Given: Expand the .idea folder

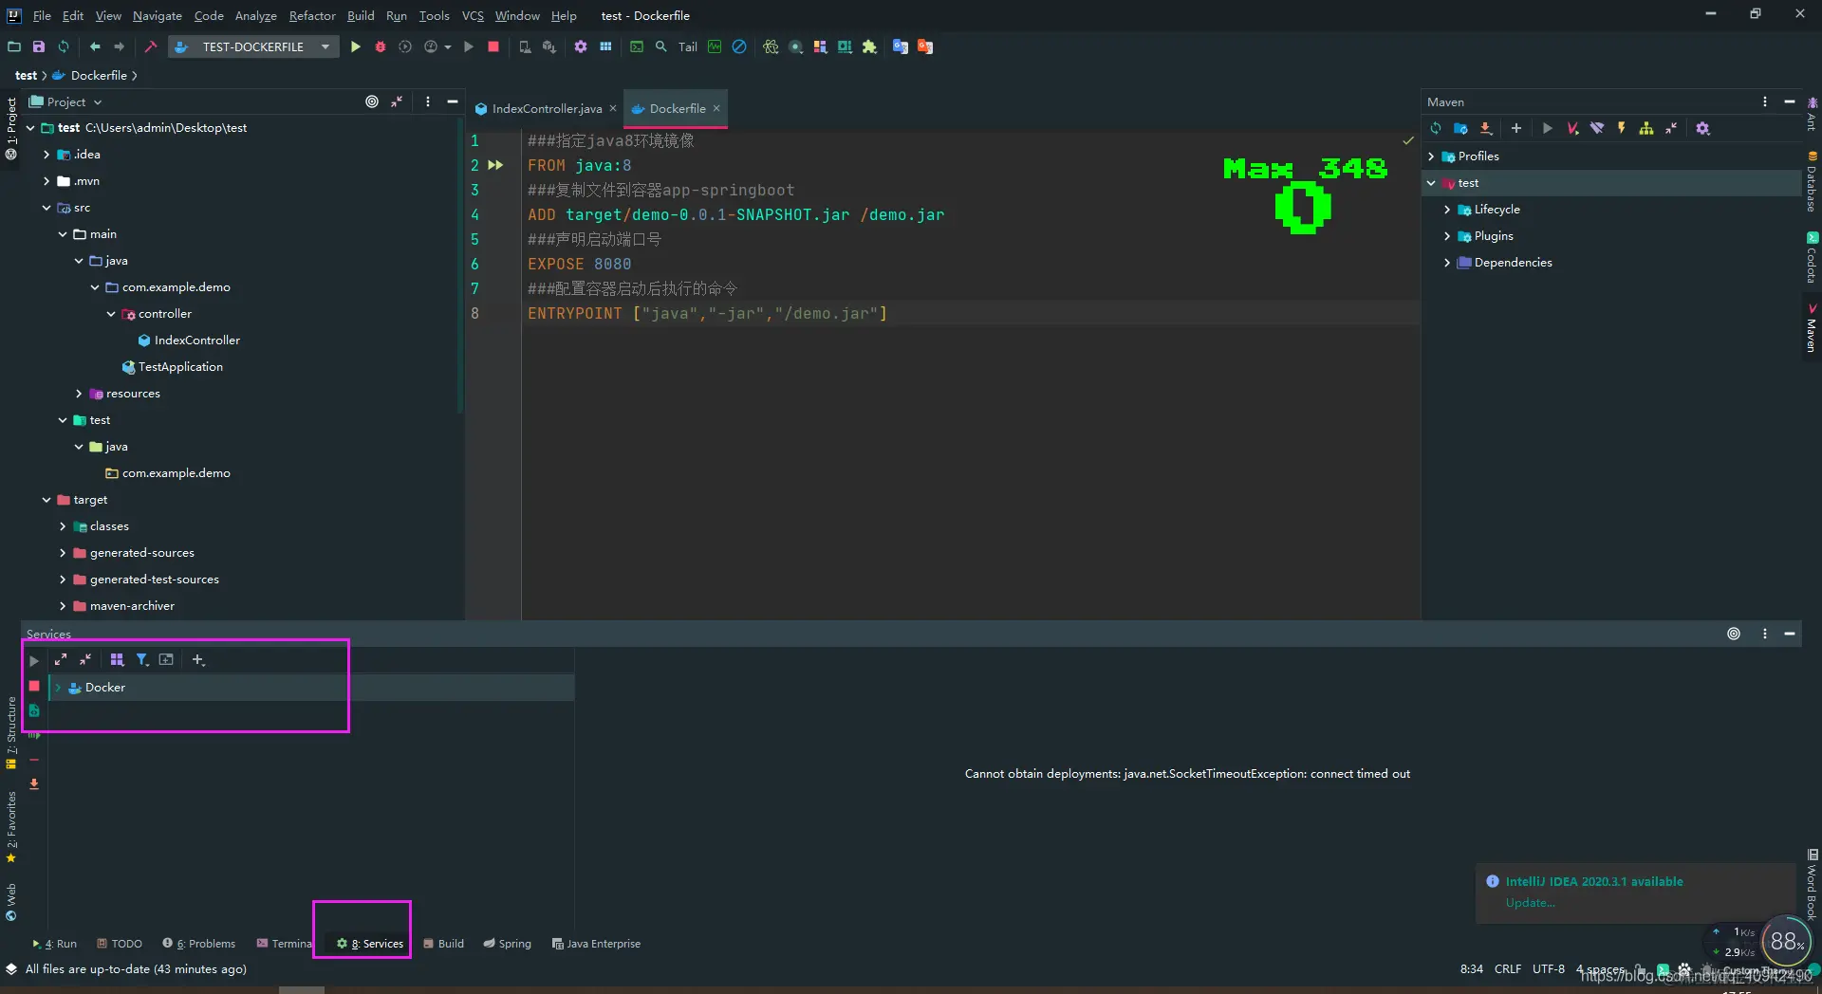Looking at the screenshot, I should (46, 155).
